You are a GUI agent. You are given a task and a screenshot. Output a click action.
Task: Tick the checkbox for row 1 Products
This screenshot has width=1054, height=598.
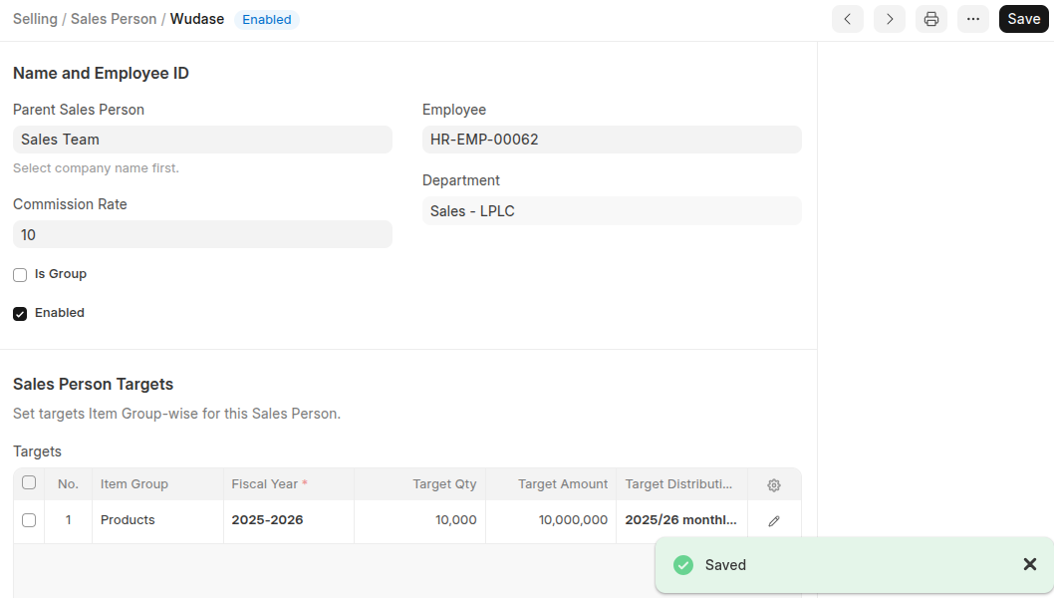pos(29,520)
